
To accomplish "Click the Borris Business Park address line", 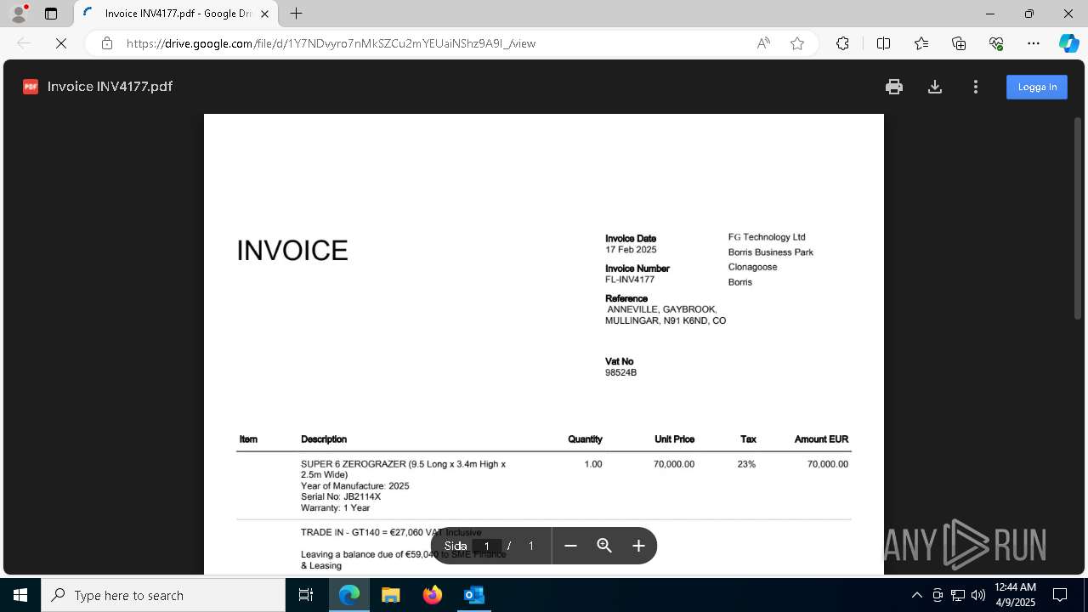I will point(771,252).
